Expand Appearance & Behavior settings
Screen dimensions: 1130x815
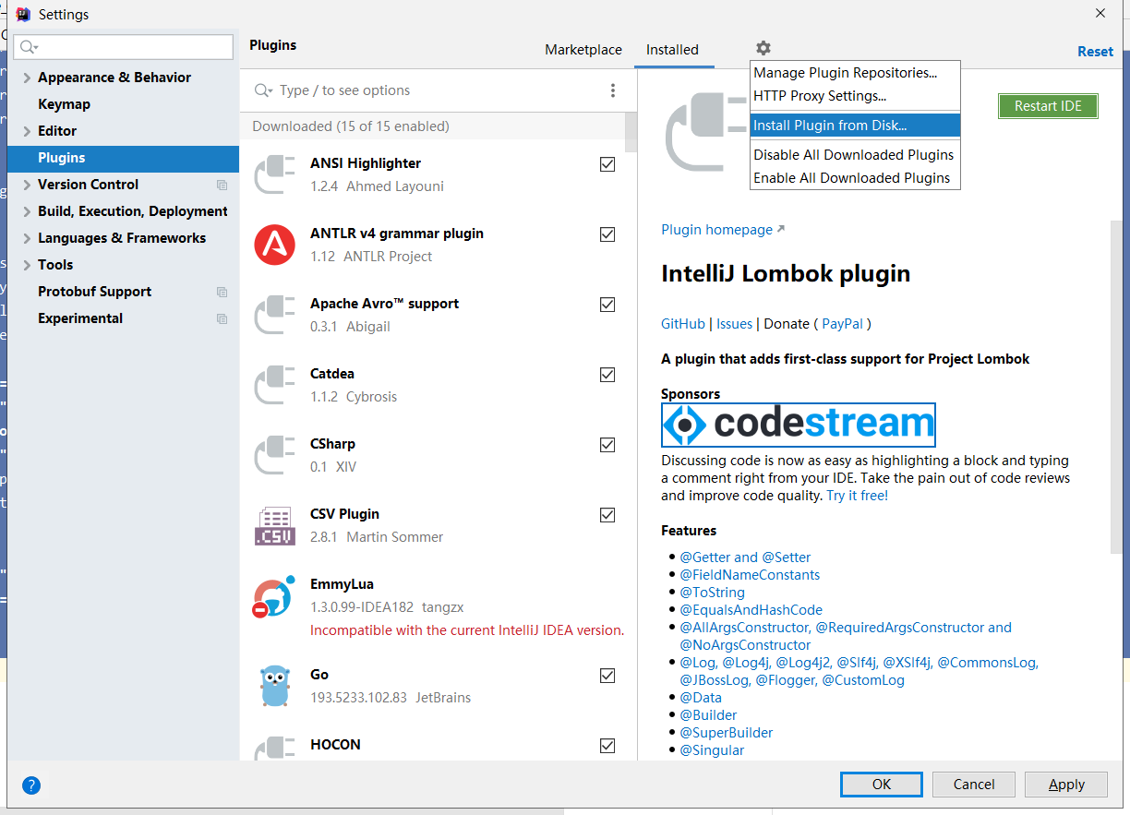tap(27, 78)
